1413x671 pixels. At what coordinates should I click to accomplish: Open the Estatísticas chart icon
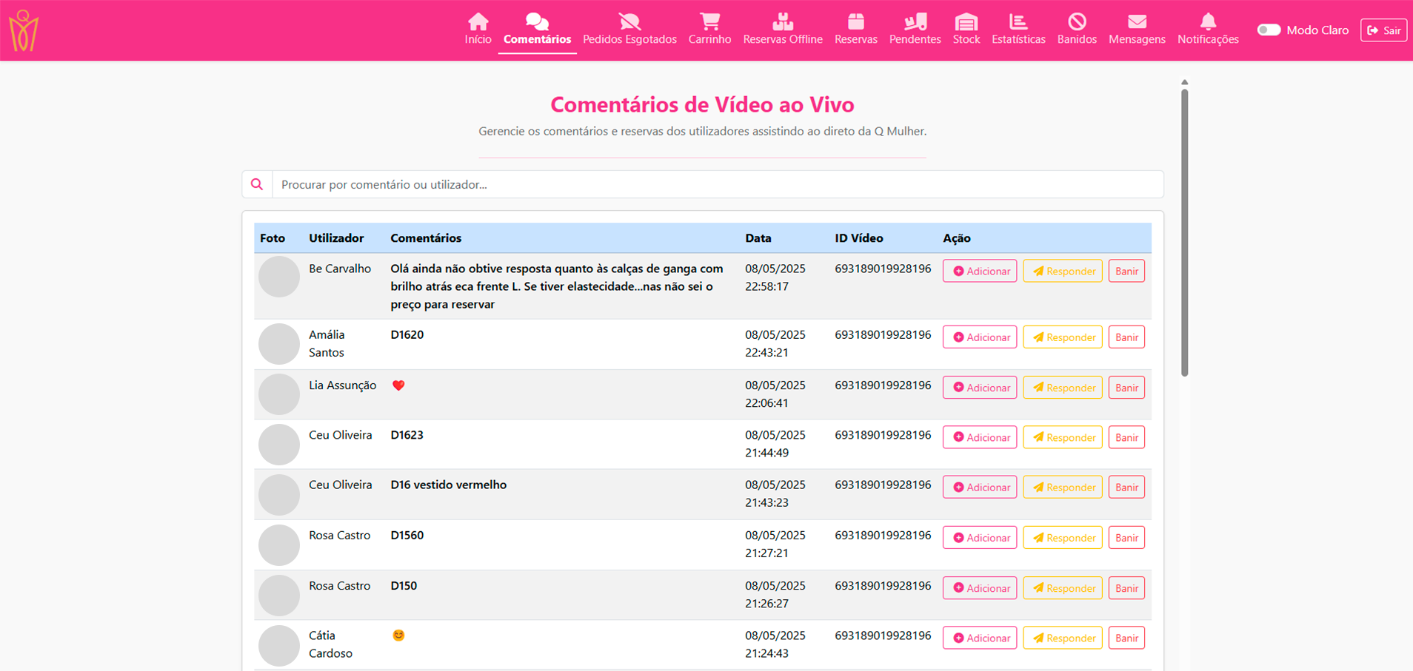pos(1018,21)
